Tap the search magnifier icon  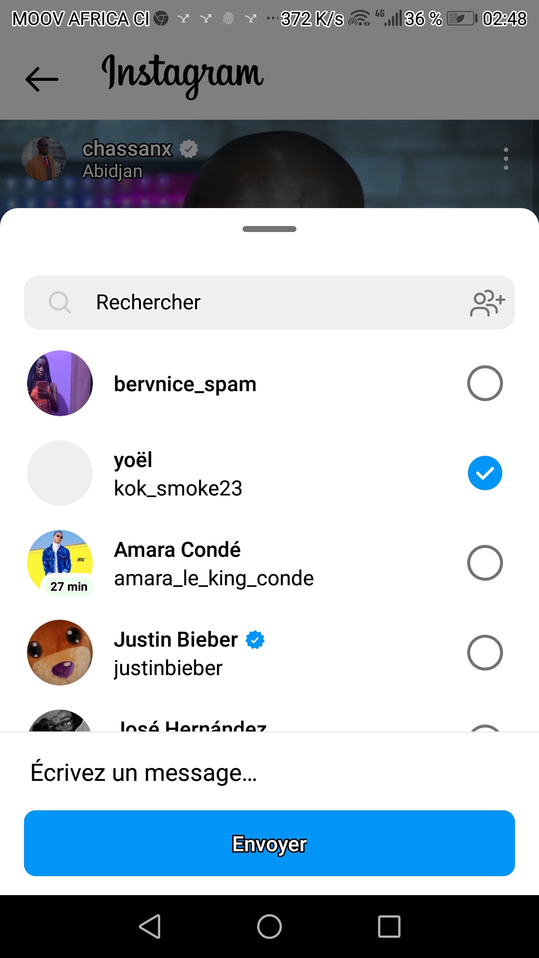(60, 302)
